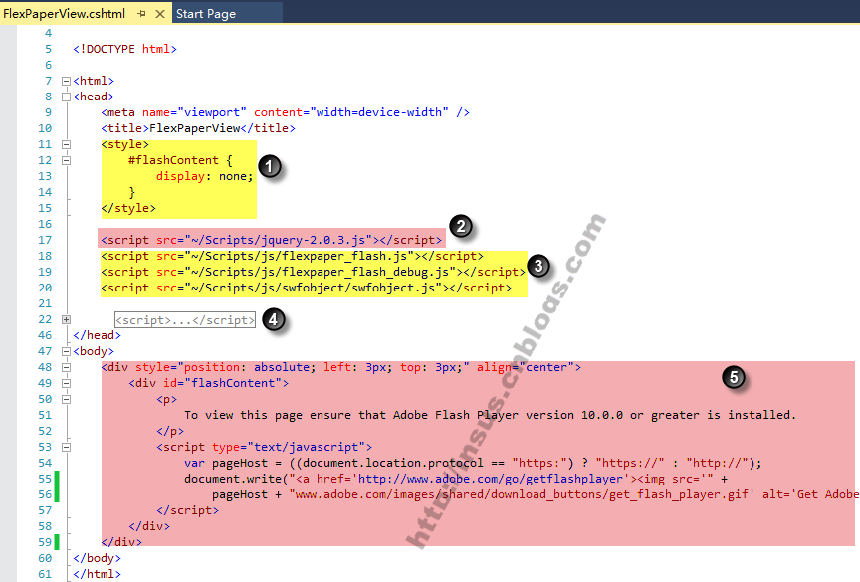Click the get_flash_player.gif code line
This screenshot has height=582, width=860.
536,494
